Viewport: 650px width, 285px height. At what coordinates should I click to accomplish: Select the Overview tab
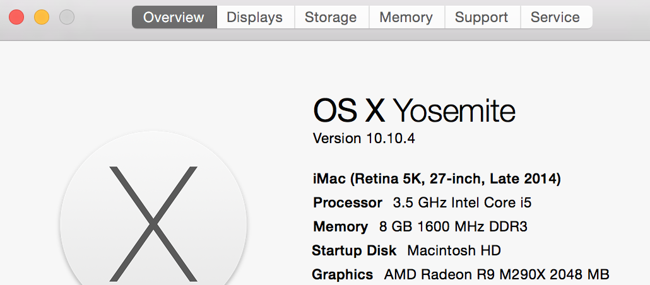(174, 18)
